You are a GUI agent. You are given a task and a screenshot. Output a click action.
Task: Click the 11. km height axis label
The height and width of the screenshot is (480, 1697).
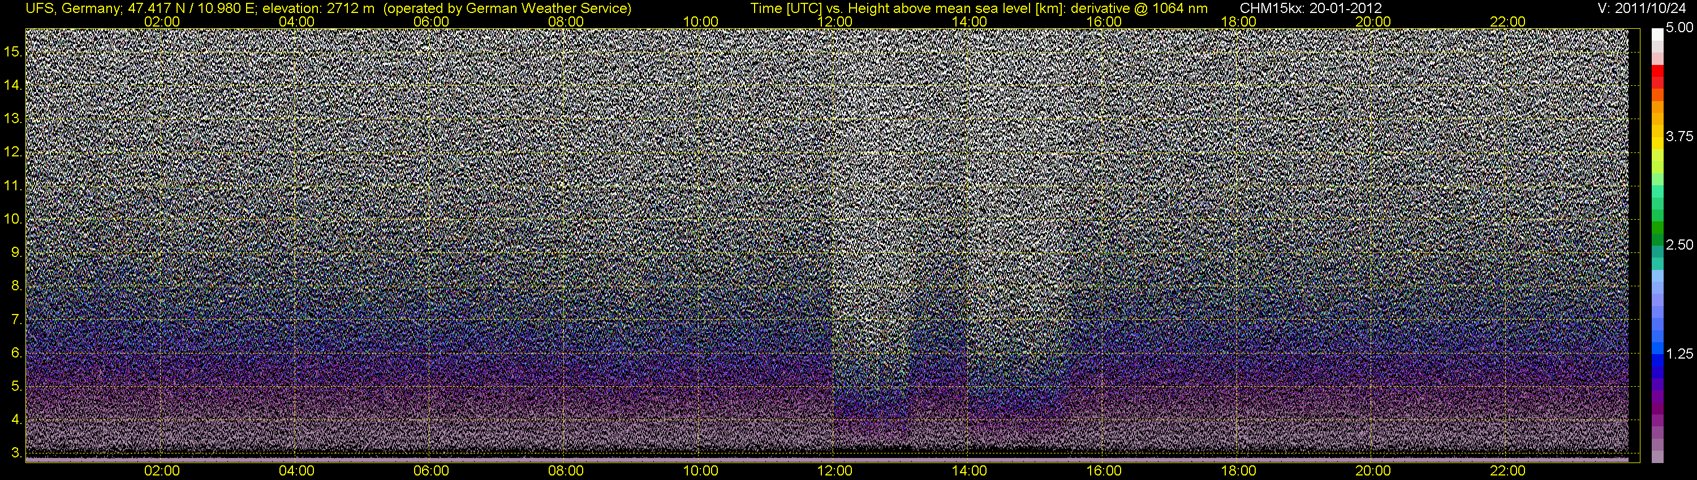coord(13,185)
